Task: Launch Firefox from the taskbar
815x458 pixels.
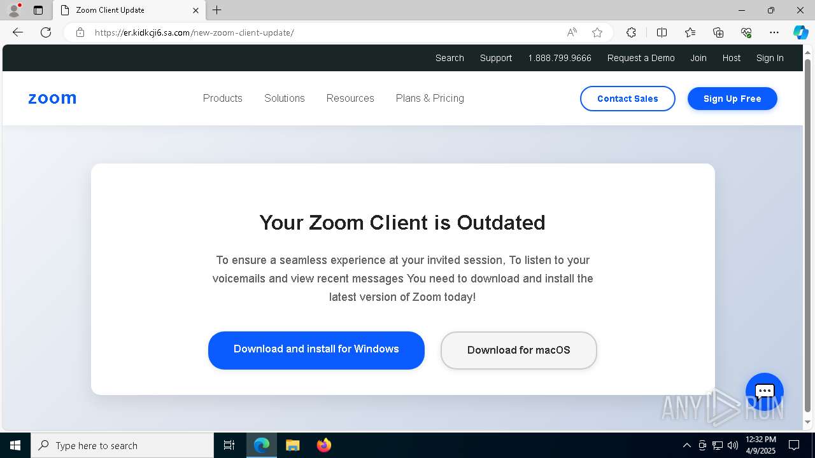Action: 324,445
